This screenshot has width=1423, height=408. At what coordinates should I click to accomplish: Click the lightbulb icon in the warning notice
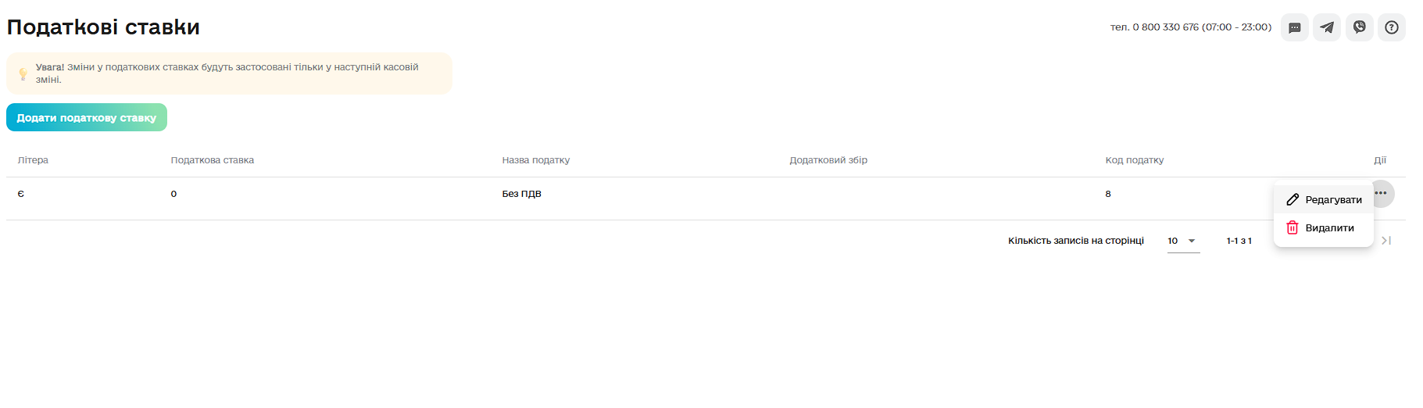click(23, 73)
